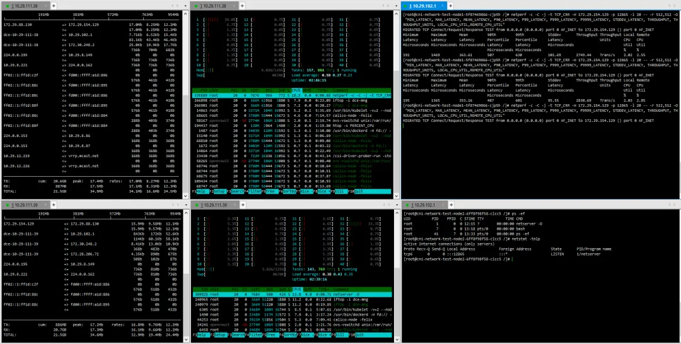Click the tab scroll-left arrow in the 10.29.111.38 iftop pane

pyautogui.click(x=173, y=6)
